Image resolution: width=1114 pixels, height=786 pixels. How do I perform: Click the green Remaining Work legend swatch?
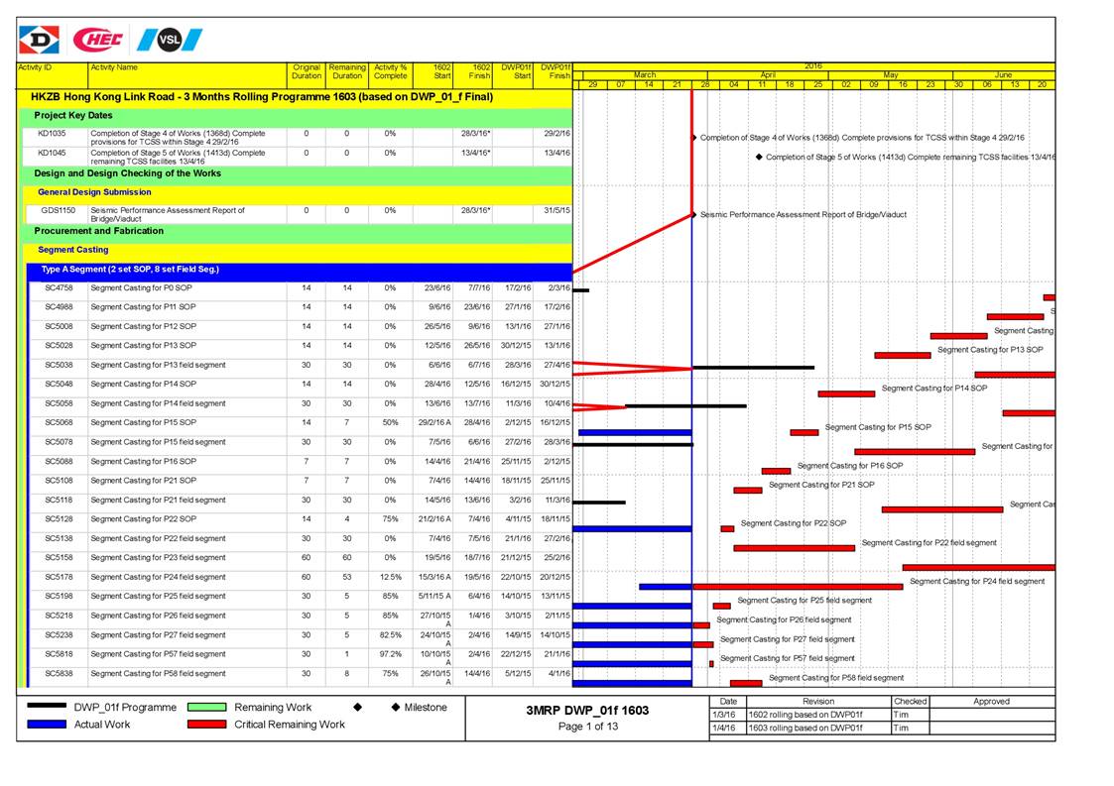coord(206,707)
